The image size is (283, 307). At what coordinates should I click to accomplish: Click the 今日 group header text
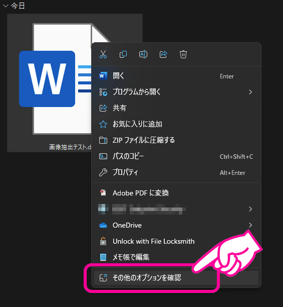18,6
